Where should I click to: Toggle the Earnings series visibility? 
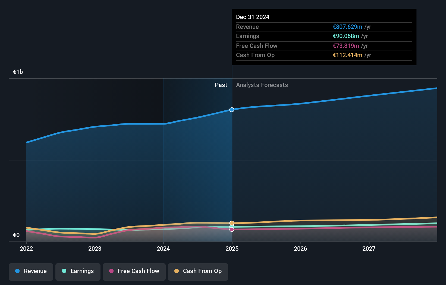(78, 271)
